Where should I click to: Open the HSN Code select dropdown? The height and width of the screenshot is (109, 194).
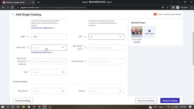click(49, 48)
